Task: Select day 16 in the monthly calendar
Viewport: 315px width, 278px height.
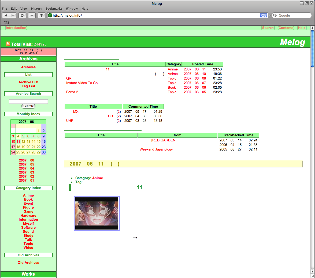Action: (x=44, y=141)
